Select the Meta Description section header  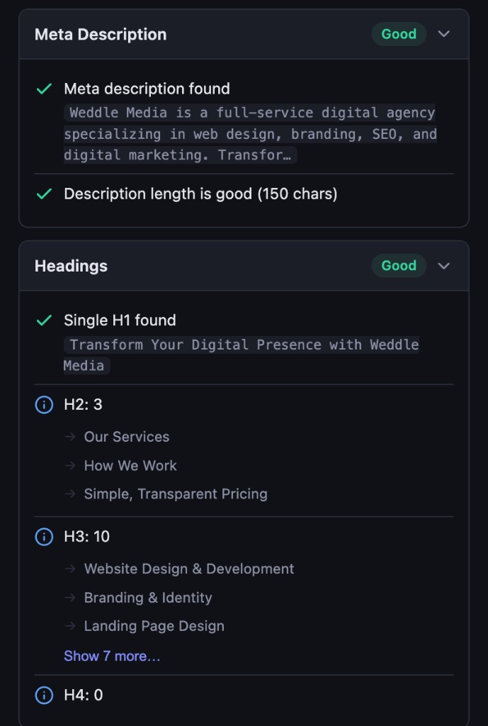click(x=100, y=33)
